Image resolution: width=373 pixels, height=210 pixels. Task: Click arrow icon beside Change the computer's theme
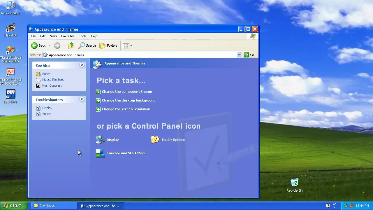98,92
